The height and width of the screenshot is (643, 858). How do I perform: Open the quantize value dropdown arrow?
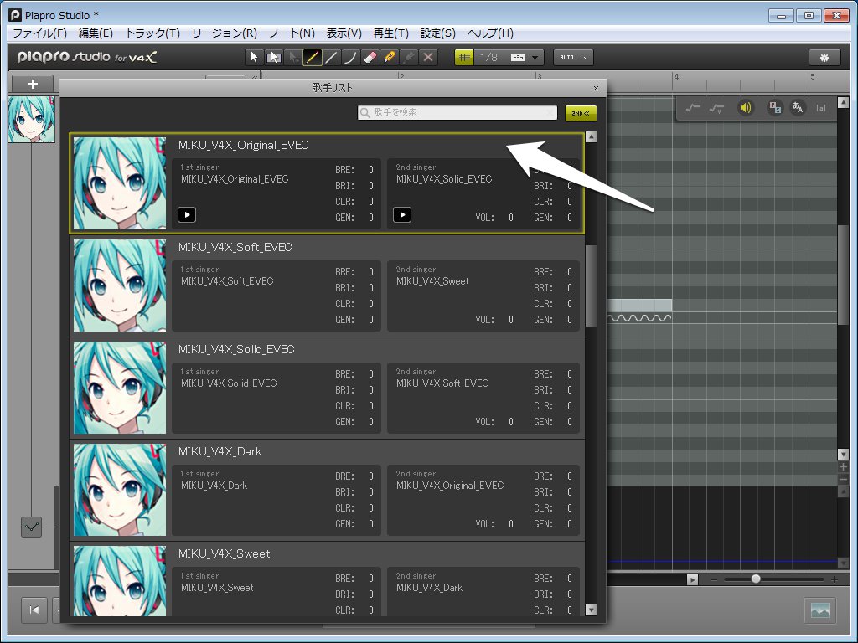535,58
